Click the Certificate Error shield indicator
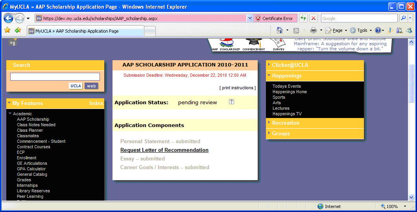 click(274, 18)
